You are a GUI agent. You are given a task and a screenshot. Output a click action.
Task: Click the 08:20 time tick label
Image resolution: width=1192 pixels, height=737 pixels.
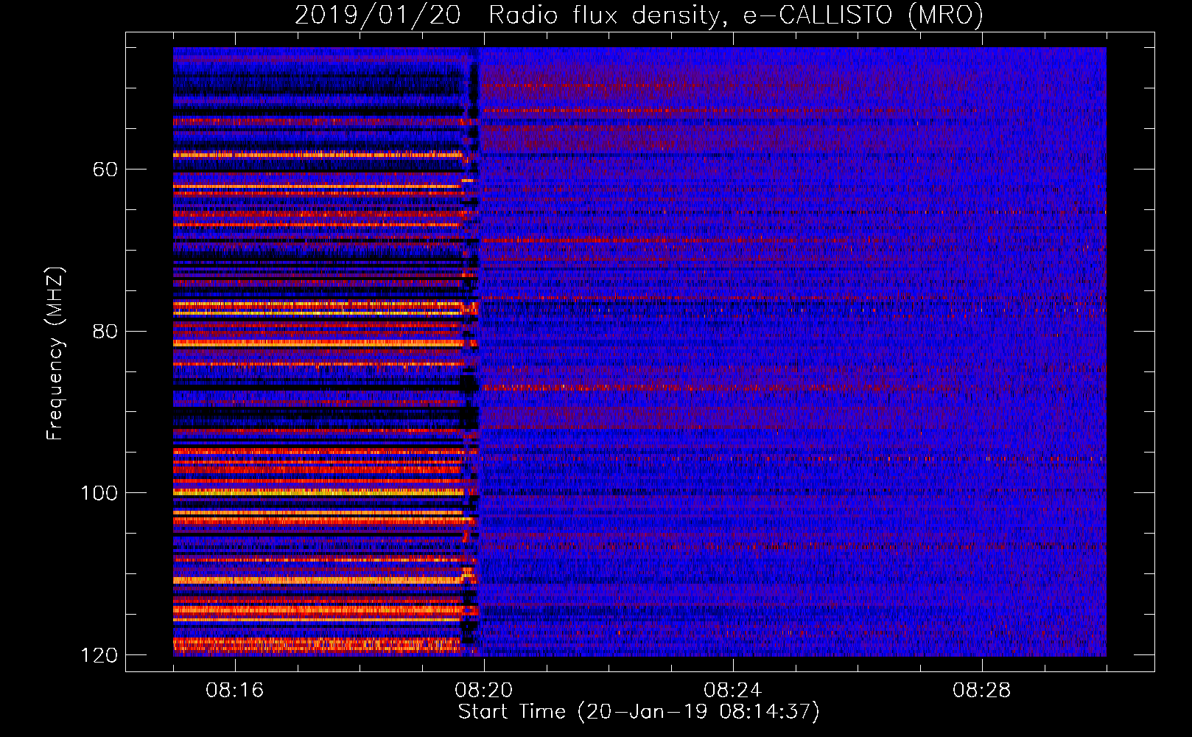484,691
